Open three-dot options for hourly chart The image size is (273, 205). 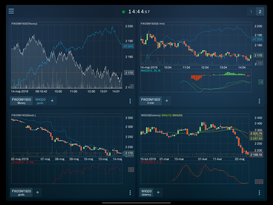click(130, 192)
